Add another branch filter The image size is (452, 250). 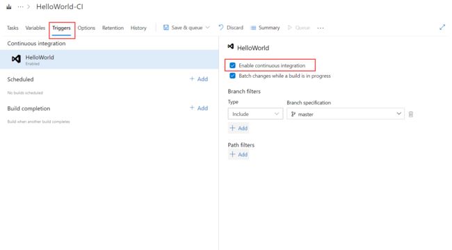239,128
